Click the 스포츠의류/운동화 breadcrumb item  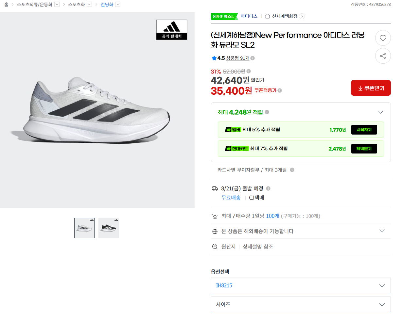pos(35,4)
